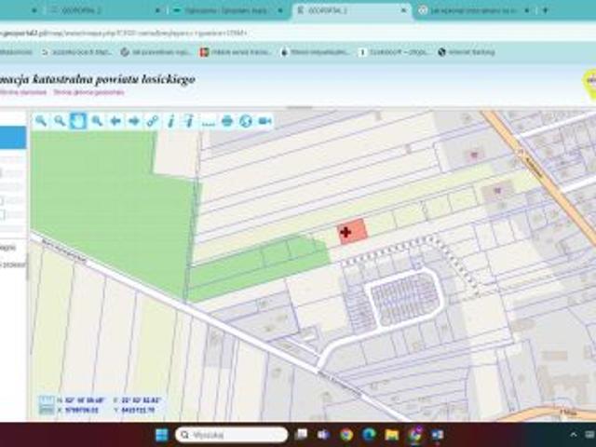Open Strona główna geoportalu link
This screenshot has width=596, height=447.
[x=88, y=92]
